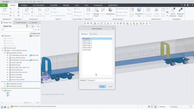This screenshot has height=109, width=194.
Task: Select STRUCTURE_4 in the instance list
Action: coord(97,48)
